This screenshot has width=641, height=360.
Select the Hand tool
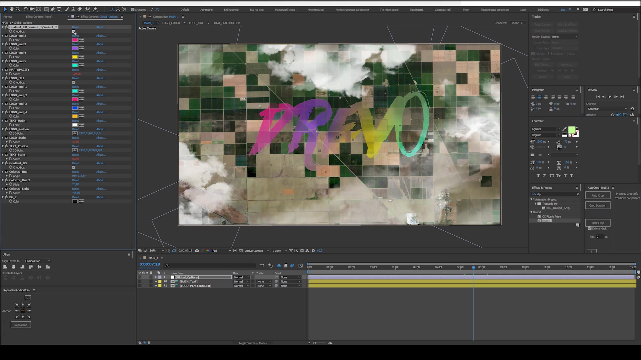point(12,9)
